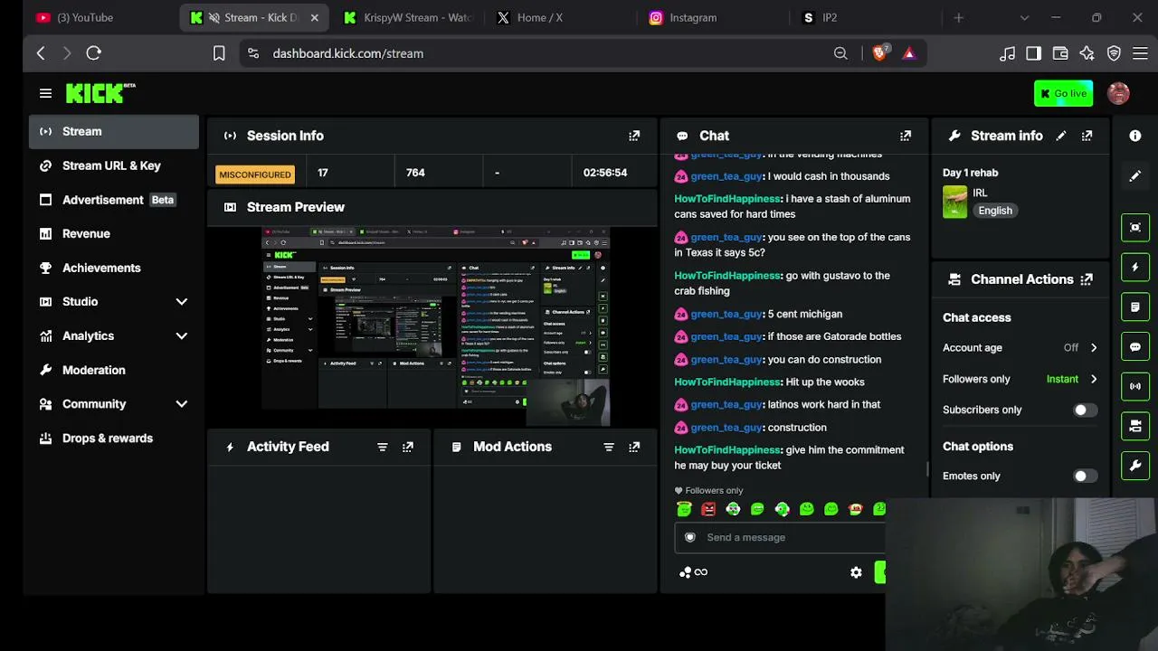Pop out the Channel Actions panel
1158x651 pixels.
click(1087, 279)
